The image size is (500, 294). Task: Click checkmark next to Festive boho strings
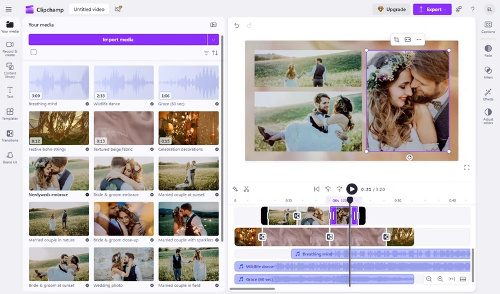[87, 149]
